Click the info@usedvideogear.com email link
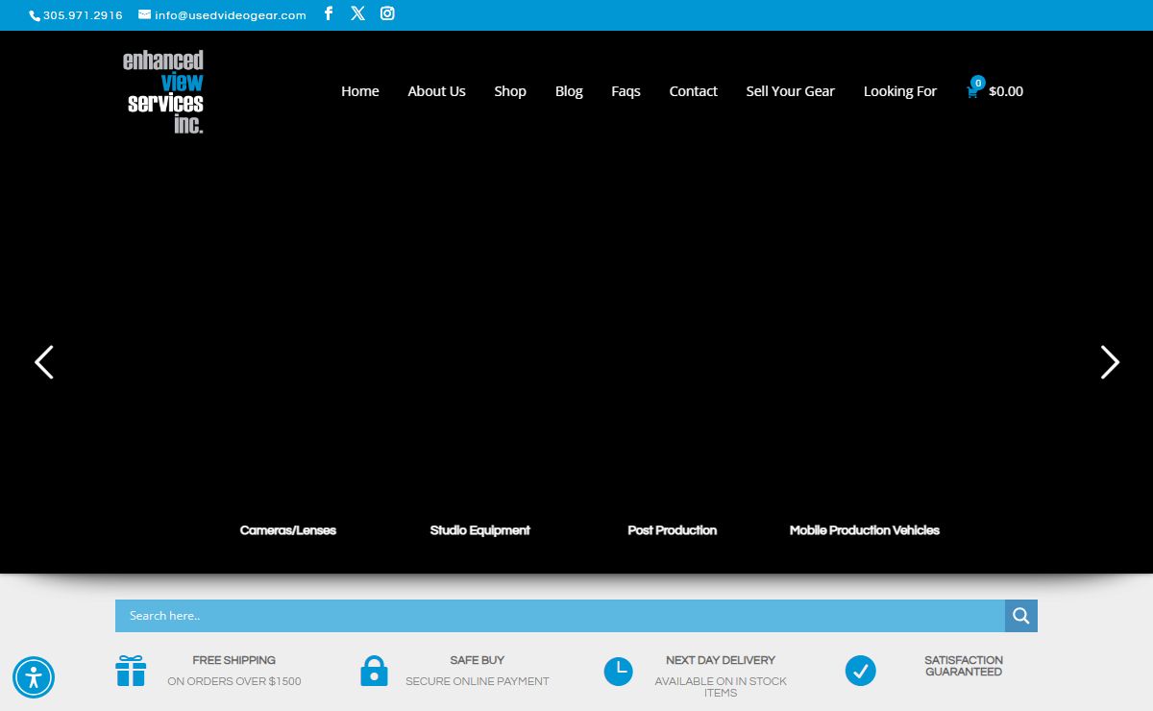Image resolution: width=1153 pixels, height=711 pixels. pyautogui.click(x=230, y=15)
